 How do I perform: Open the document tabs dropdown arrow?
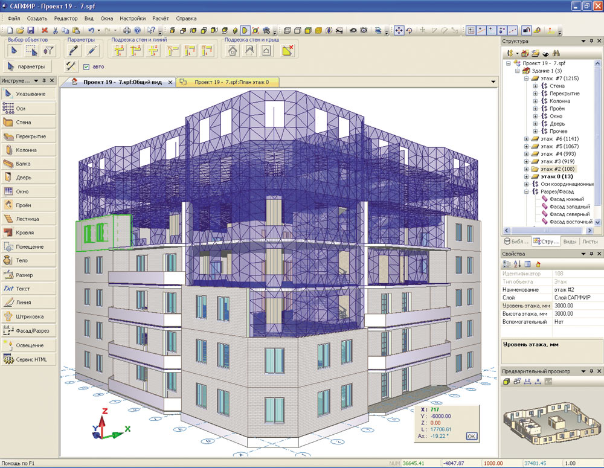tap(493, 82)
